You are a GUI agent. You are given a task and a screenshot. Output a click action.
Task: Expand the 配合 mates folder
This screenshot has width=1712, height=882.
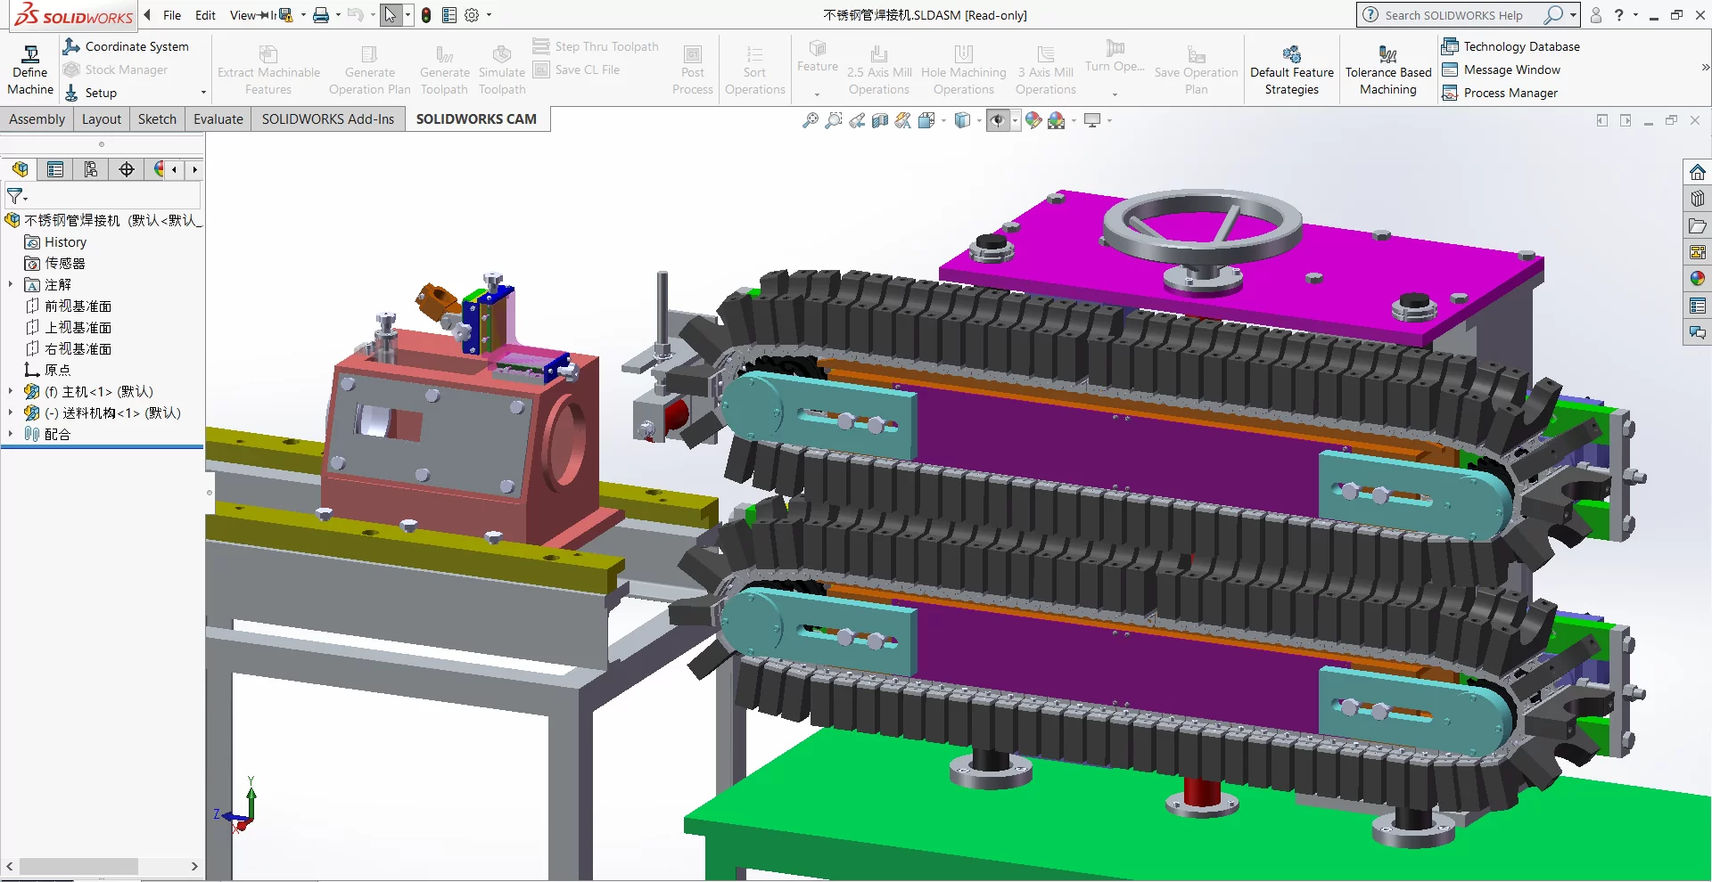pos(11,434)
